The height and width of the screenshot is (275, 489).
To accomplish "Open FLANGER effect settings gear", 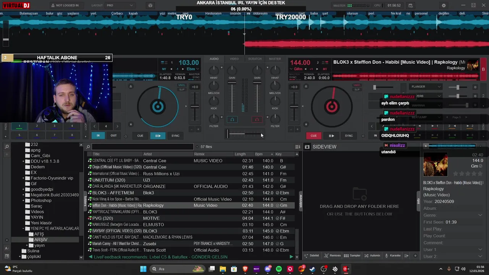I will tap(475, 87).
